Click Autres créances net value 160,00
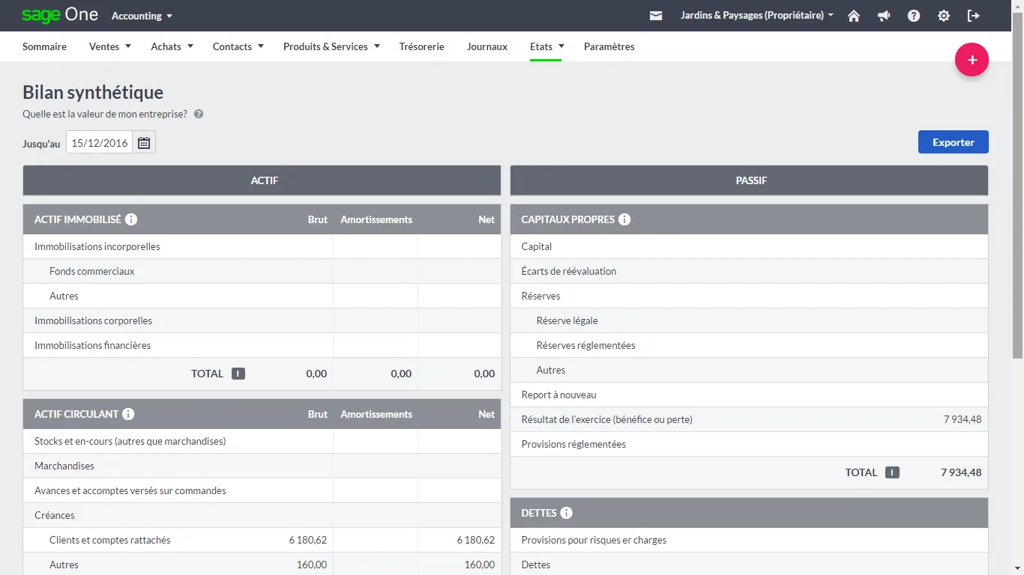 [480, 565]
